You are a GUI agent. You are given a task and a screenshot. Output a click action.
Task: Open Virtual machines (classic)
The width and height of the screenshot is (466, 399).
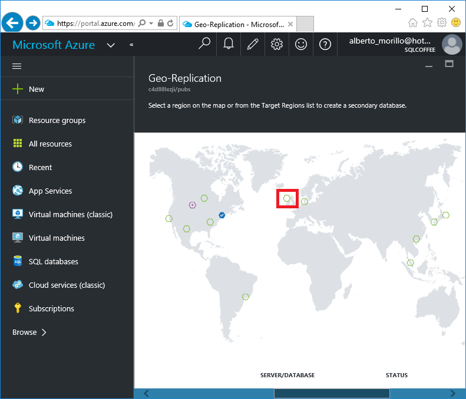pyautogui.click(x=67, y=214)
